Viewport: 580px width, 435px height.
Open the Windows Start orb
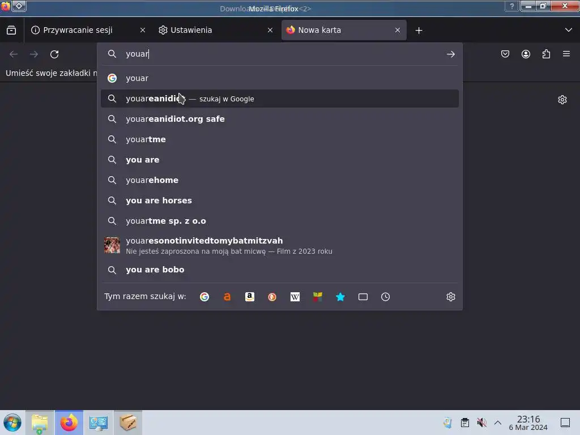(12, 423)
